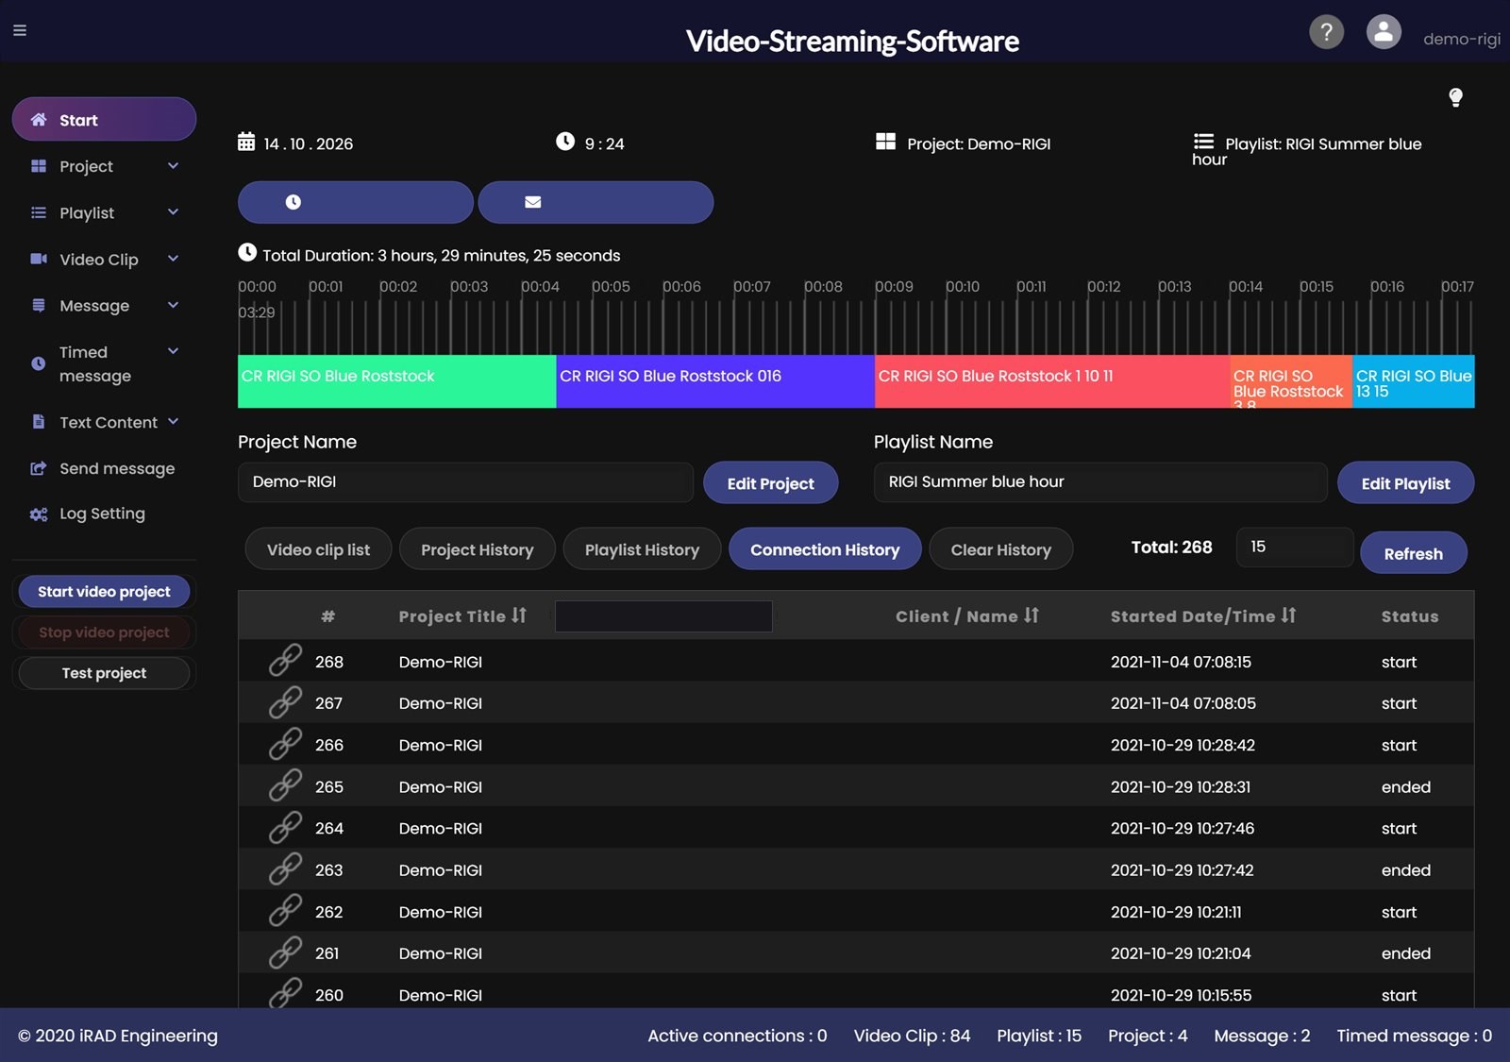Expand the Timed message sidebar chevron
This screenshot has height=1062, width=1510.
click(173, 351)
